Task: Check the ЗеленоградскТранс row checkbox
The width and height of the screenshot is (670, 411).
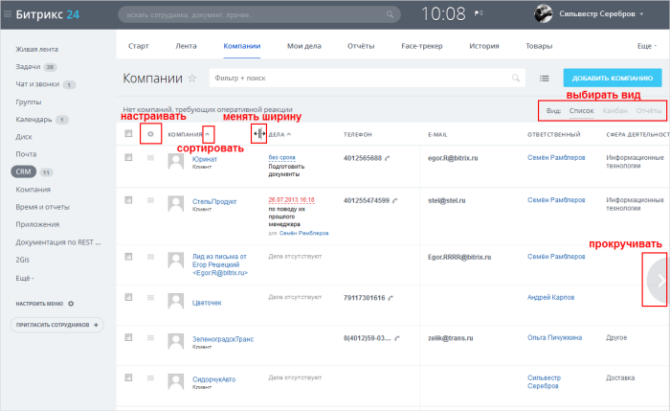Action: coord(128,337)
